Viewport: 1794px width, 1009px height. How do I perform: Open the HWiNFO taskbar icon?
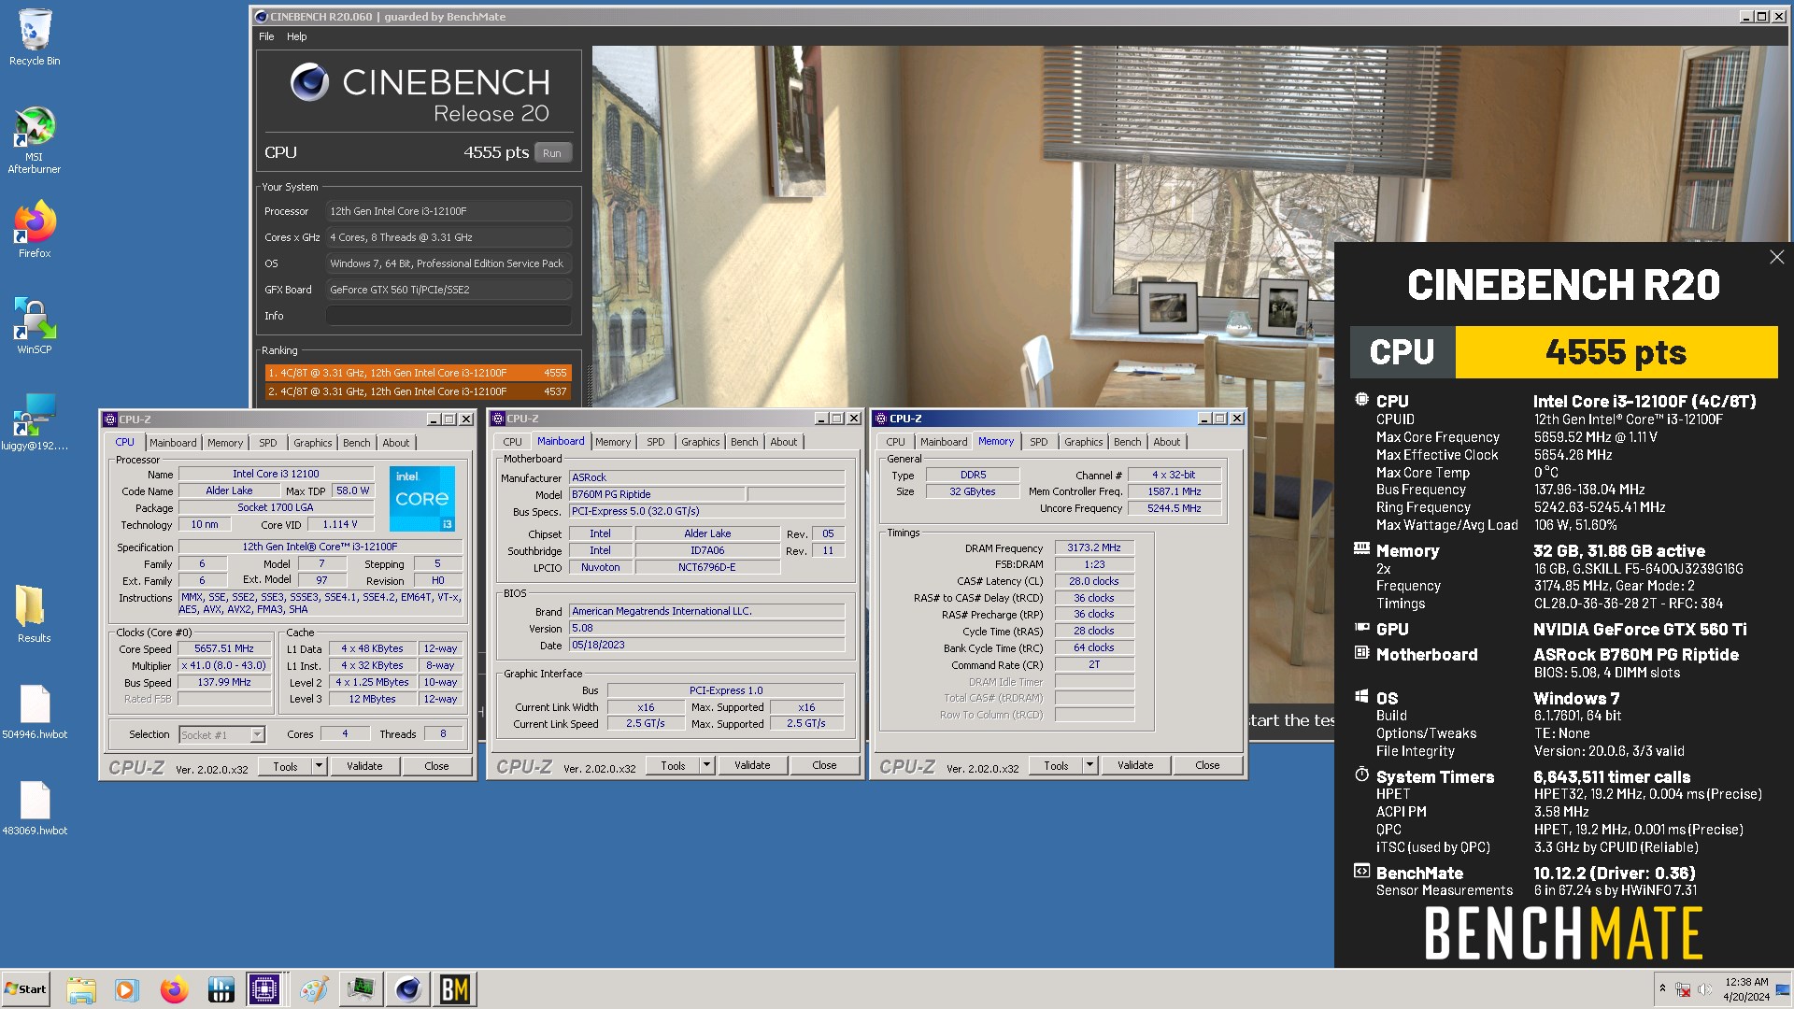(221, 989)
